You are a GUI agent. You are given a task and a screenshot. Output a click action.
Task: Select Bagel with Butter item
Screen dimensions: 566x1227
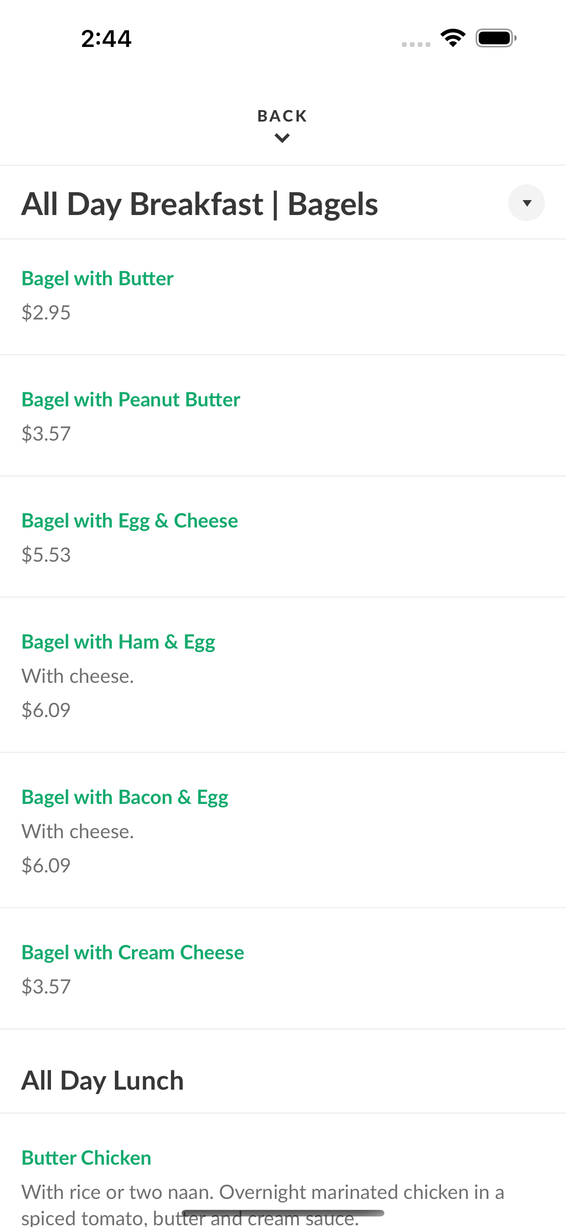click(283, 297)
